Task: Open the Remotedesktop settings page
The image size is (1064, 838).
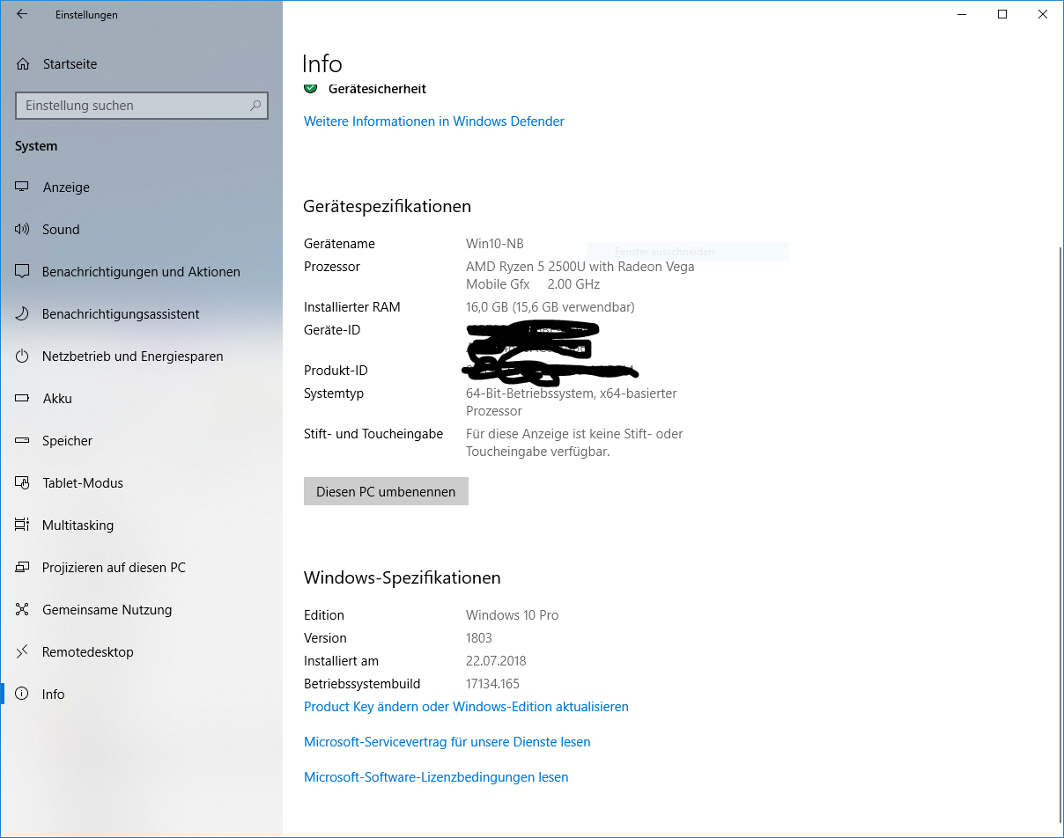Action: coord(141,651)
